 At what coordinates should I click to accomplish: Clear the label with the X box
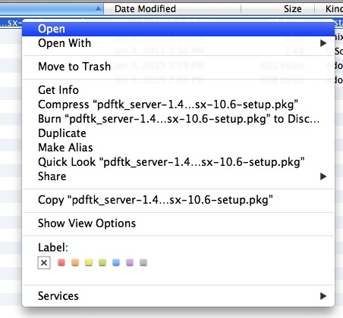tap(44, 263)
